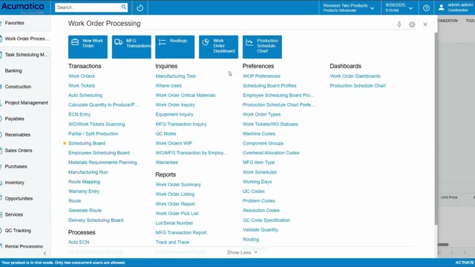Open the Where Used inquiry
The image size is (475, 267).
[168, 86]
